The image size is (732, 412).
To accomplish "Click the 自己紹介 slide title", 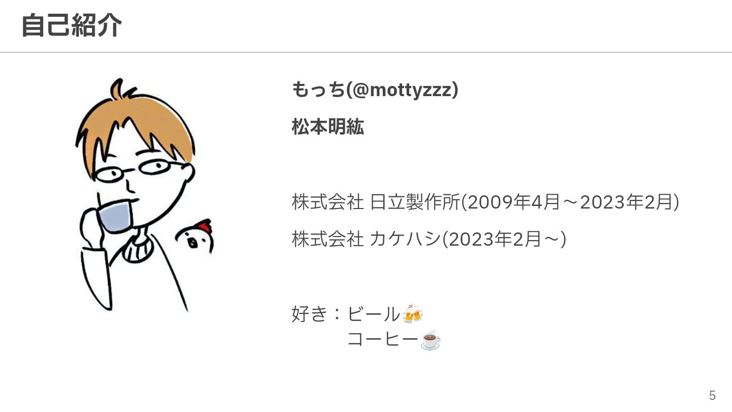I will (x=71, y=25).
